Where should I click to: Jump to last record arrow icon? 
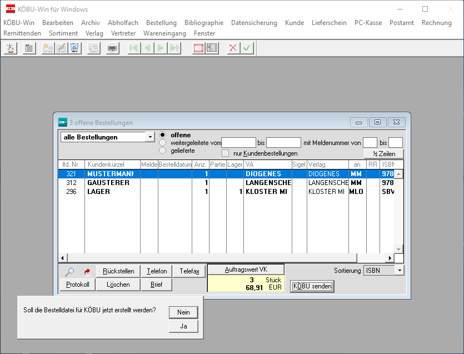click(x=174, y=48)
